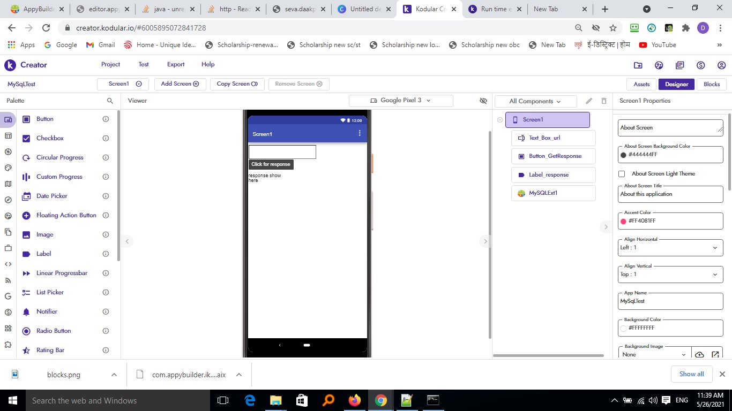Collapse the Screen1 component tree

(x=500, y=120)
